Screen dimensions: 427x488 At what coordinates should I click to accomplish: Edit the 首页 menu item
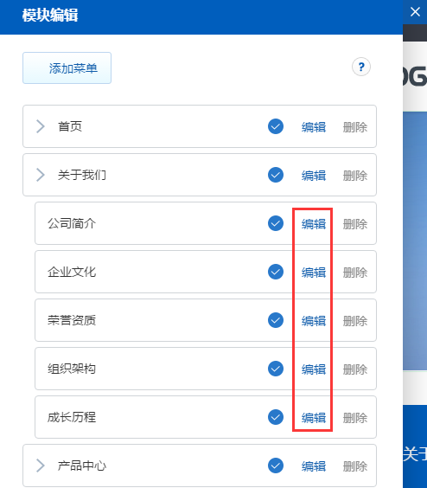[314, 127]
